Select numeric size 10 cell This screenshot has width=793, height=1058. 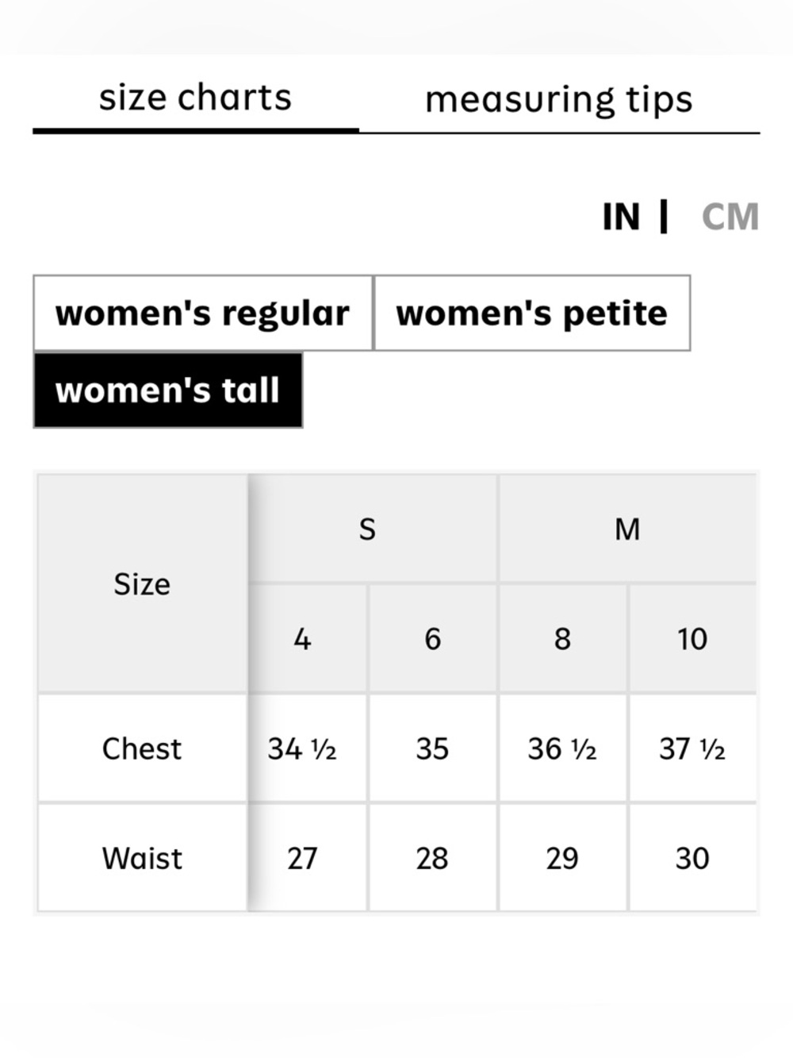coord(692,639)
